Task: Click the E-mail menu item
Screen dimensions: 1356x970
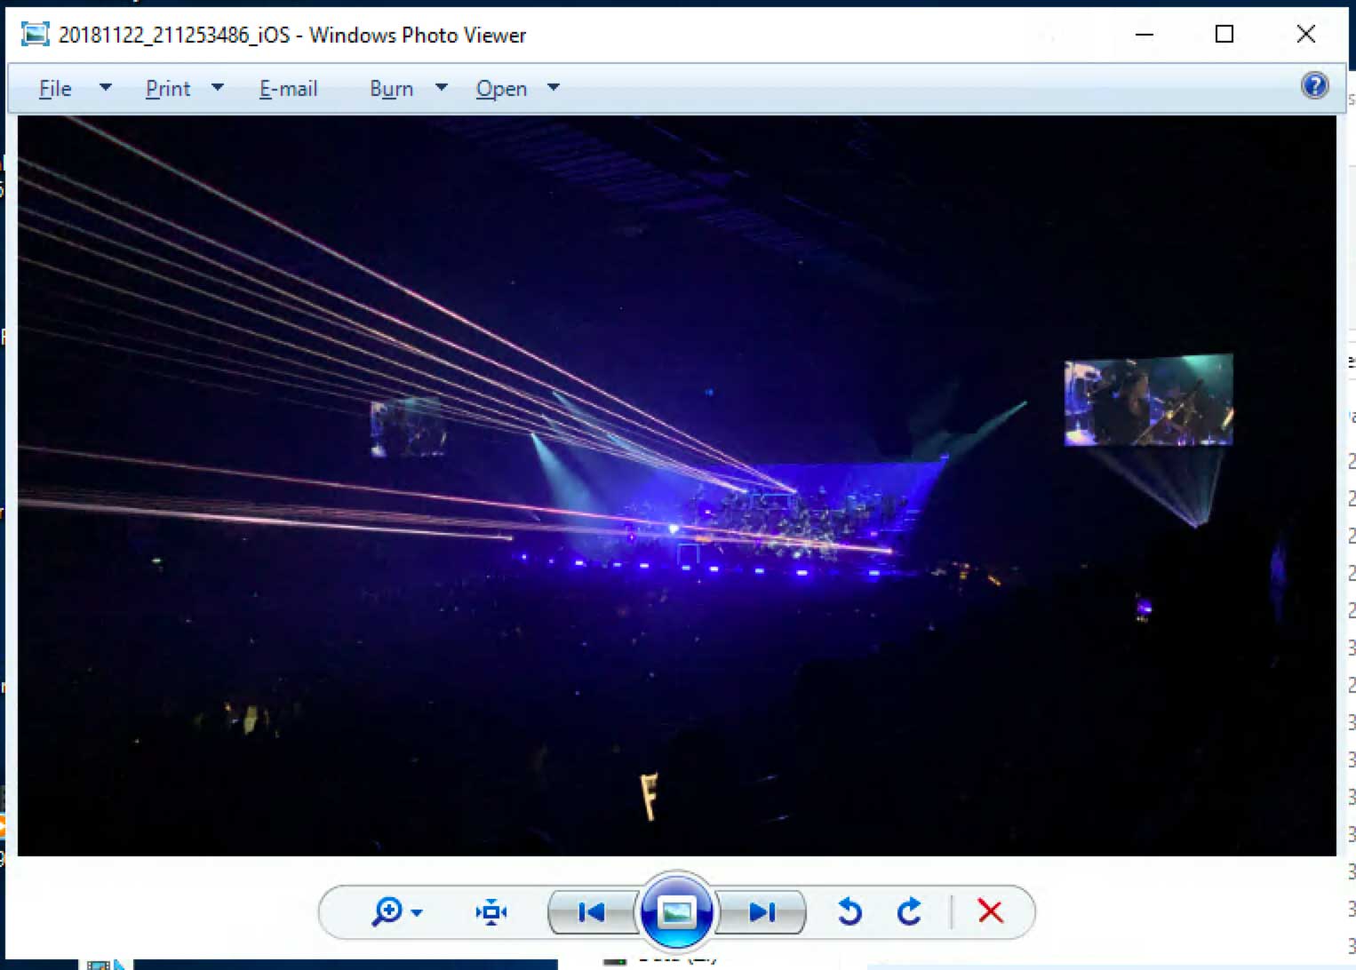Action: click(288, 89)
